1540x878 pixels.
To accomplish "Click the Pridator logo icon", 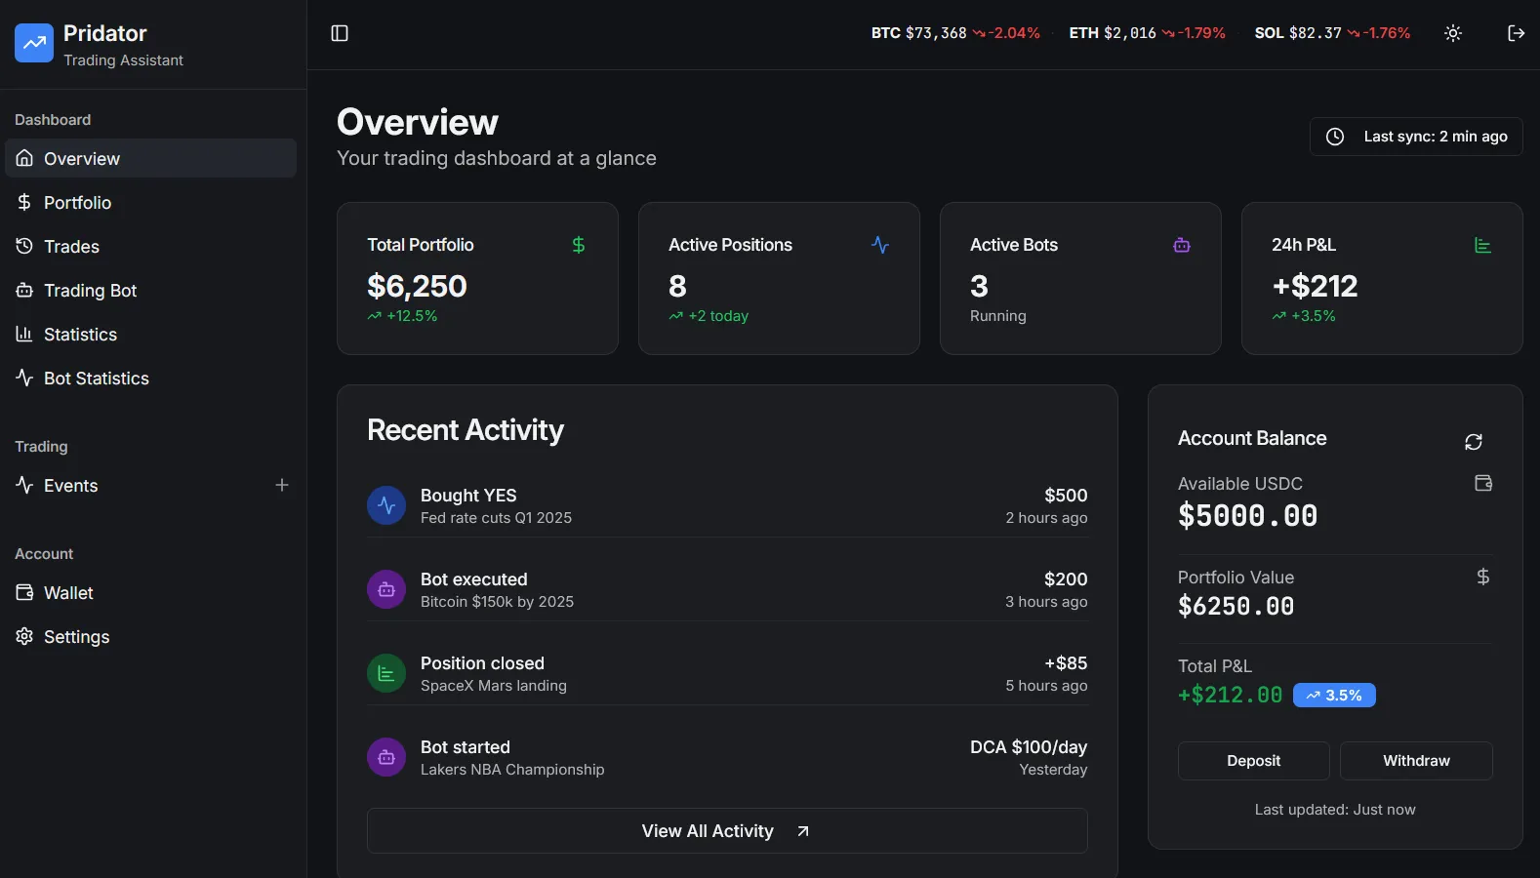I will [x=34, y=43].
